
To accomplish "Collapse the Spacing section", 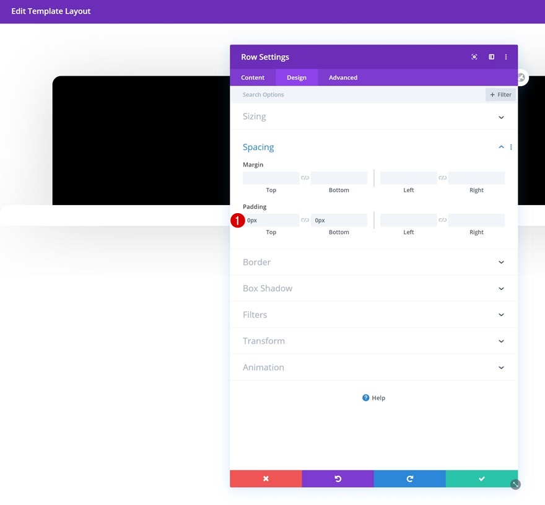I will 501,147.
